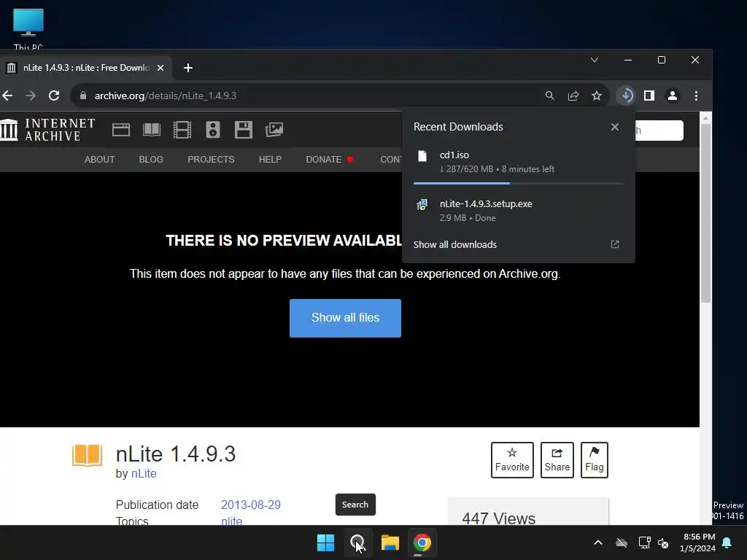Open the DONATE menu item

(x=330, y=160)
